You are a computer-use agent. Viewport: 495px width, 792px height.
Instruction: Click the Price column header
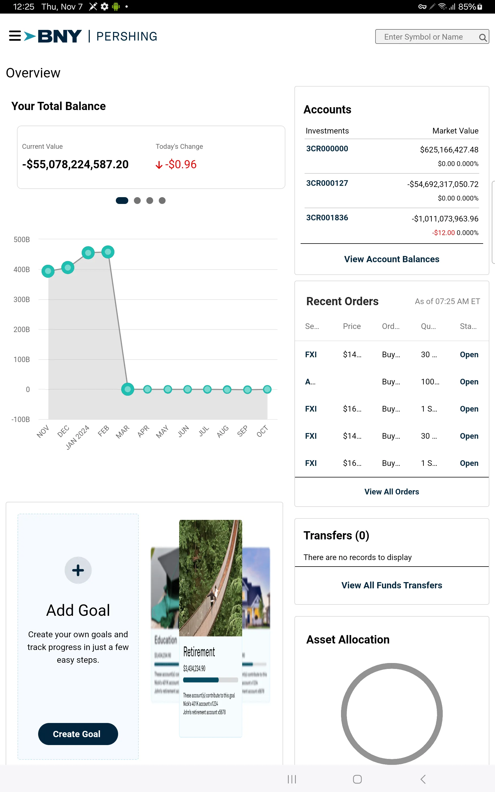click(x=351, y=326)
